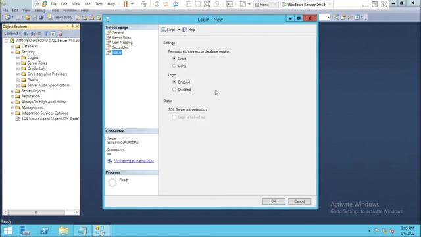Open the Securables page in Login dialog
Image resolution: width=421 pixels, height=237 pixels.
pos(120,47)
